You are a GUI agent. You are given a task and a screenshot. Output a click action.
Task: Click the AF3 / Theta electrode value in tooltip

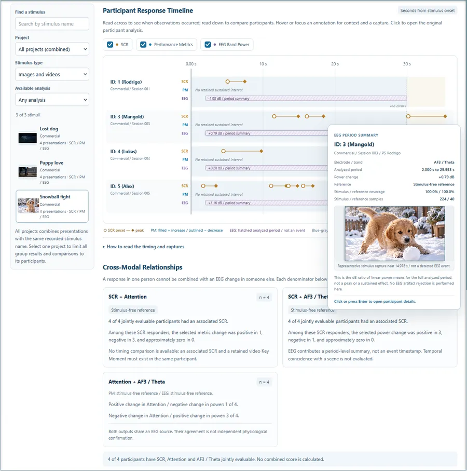[444, 162]
